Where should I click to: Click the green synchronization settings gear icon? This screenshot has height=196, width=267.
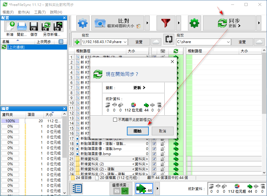194,23
